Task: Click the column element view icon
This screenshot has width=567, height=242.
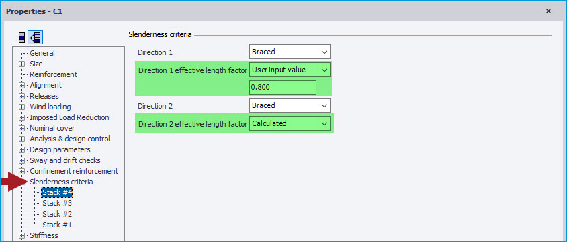Action: coord(21,37)
